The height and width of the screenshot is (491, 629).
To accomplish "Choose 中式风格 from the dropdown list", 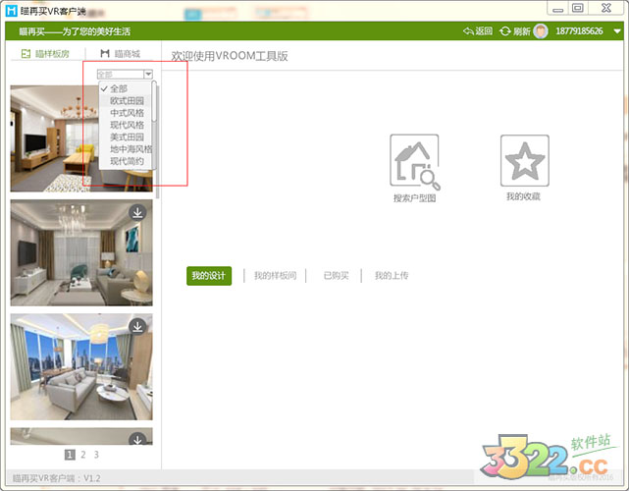I will pos(126,113).
